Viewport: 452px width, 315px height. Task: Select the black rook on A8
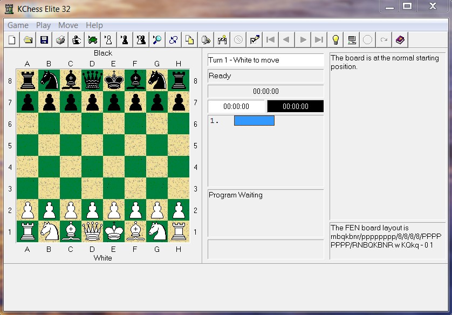click(x=28, y=80)
